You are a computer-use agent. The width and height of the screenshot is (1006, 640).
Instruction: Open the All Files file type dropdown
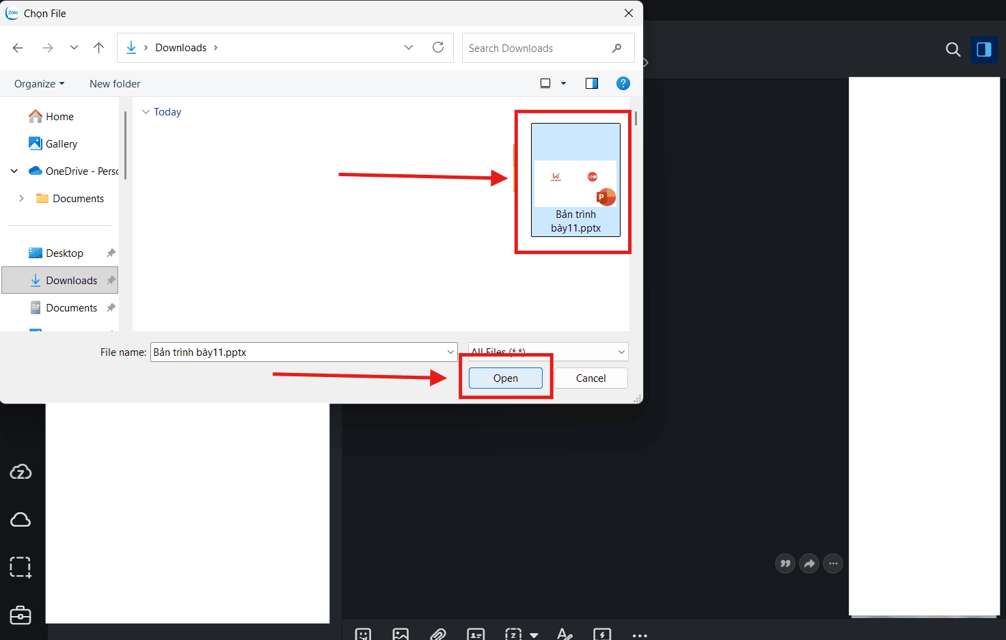click(547, 352)
